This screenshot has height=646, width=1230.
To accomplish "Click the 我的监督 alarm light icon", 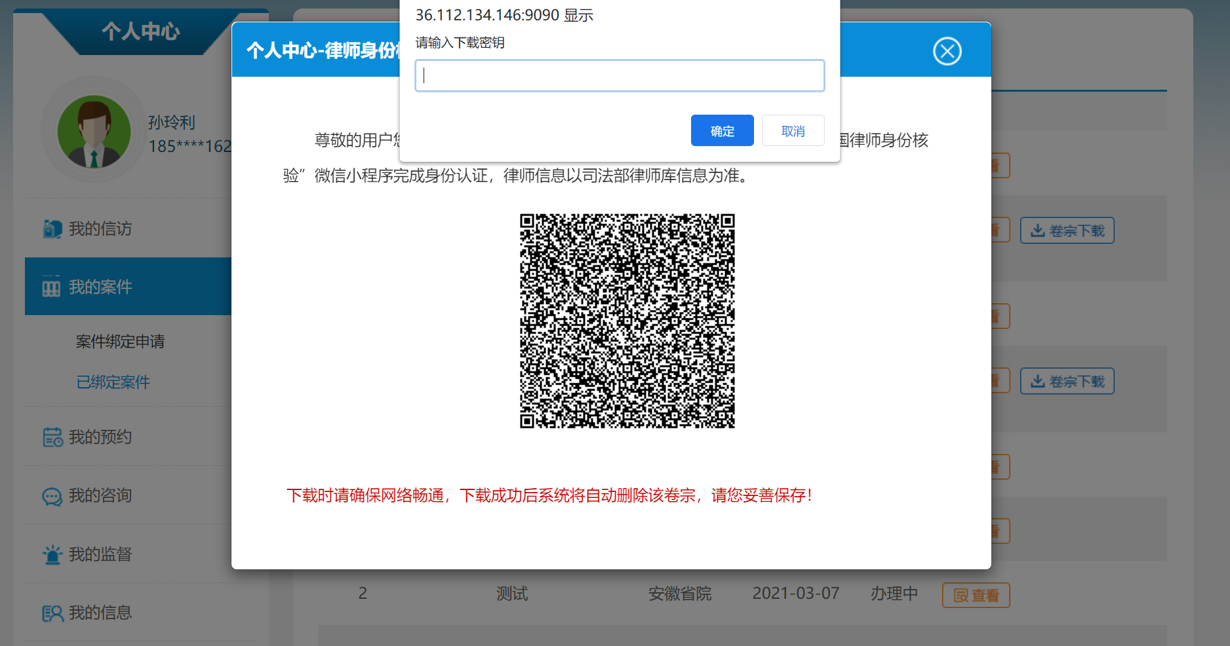I will coord(52,554).
